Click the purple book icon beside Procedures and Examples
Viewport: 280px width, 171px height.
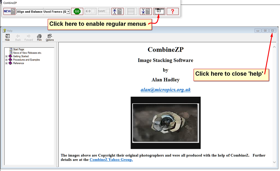[x=11, y=60]
